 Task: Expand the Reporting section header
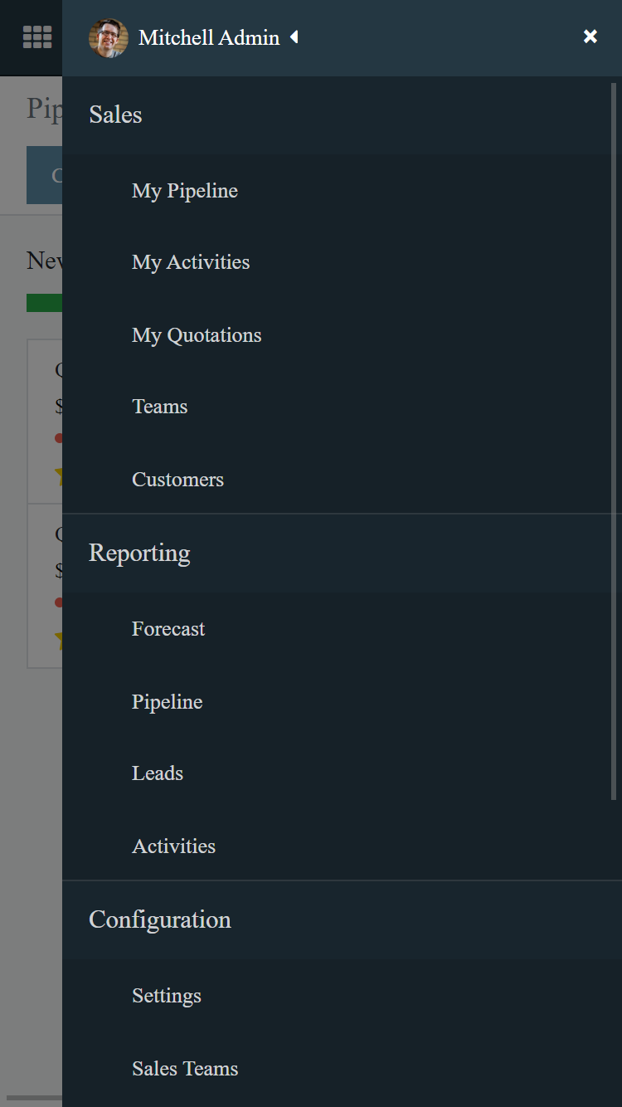[139, 553]
